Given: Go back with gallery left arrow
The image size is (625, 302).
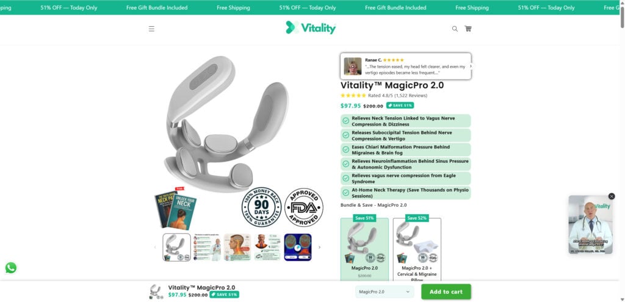Looking at the screenshot, I should coord(156,248).
